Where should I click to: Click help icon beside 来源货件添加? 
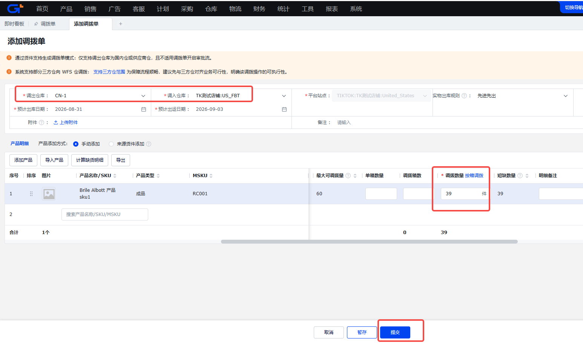pos(149,144)
